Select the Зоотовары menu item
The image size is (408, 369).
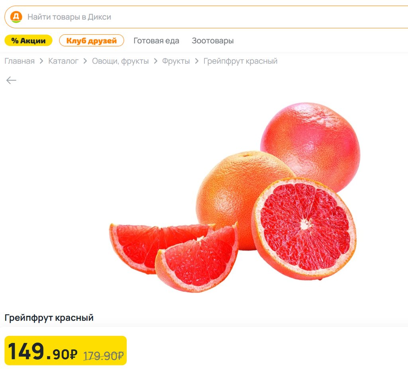tap(212, 41)
